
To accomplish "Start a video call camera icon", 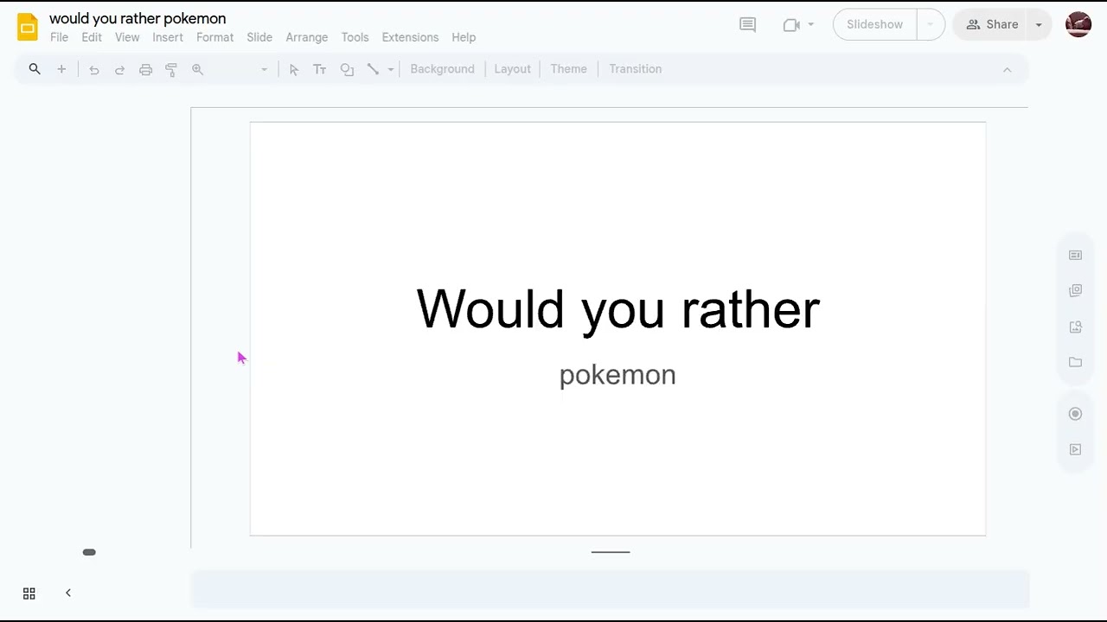I will coord(791,24).
